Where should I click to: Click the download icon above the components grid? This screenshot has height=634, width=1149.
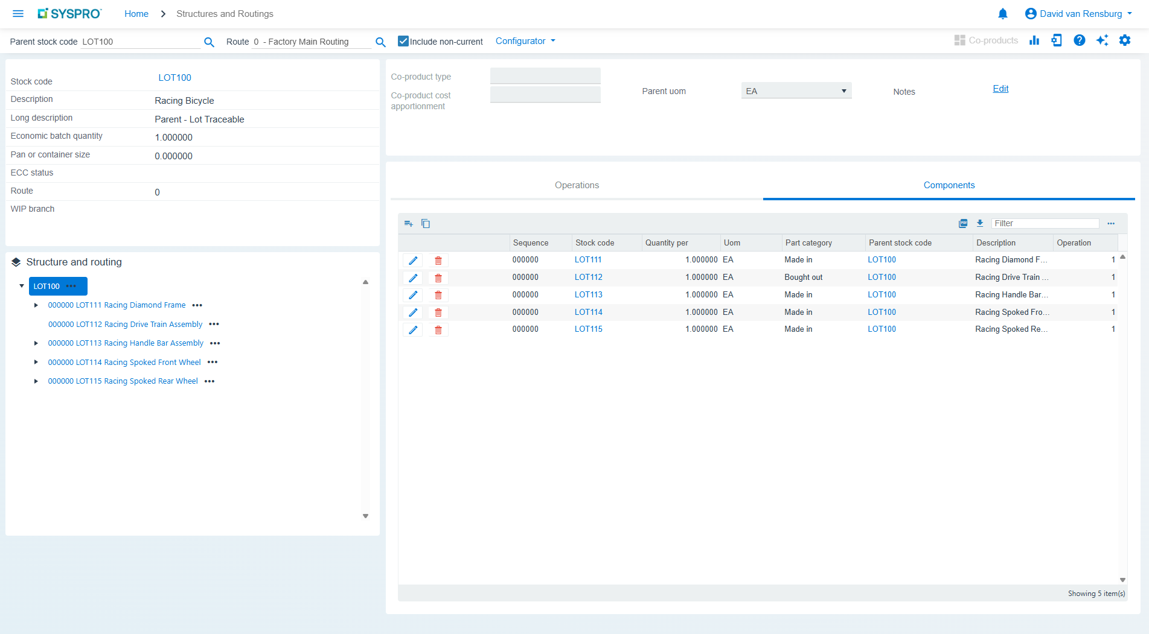(x=980, y=223)
